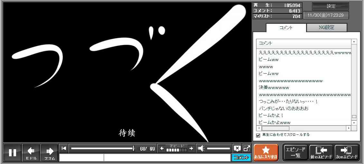
Task: Go to the previous episode
Action: (x=321, y=152)
